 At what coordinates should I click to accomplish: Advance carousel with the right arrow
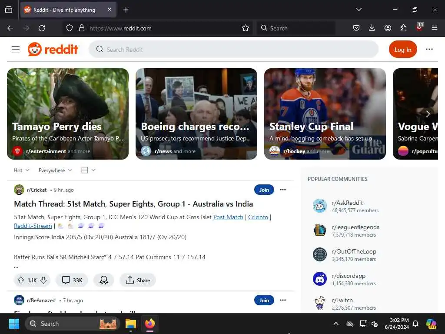[x=428, y=114]
